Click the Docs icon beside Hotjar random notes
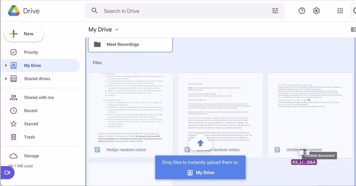 click(97, 149)
